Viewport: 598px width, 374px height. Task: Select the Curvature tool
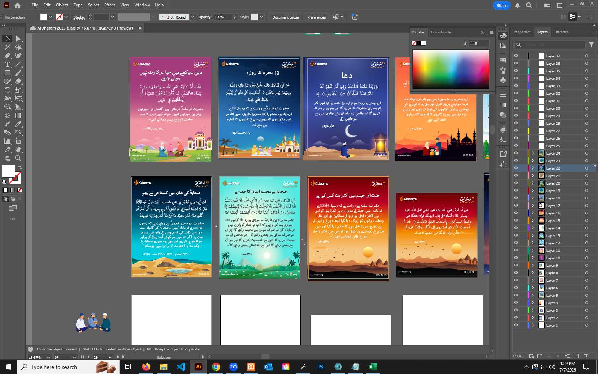(x=18, y=56)
